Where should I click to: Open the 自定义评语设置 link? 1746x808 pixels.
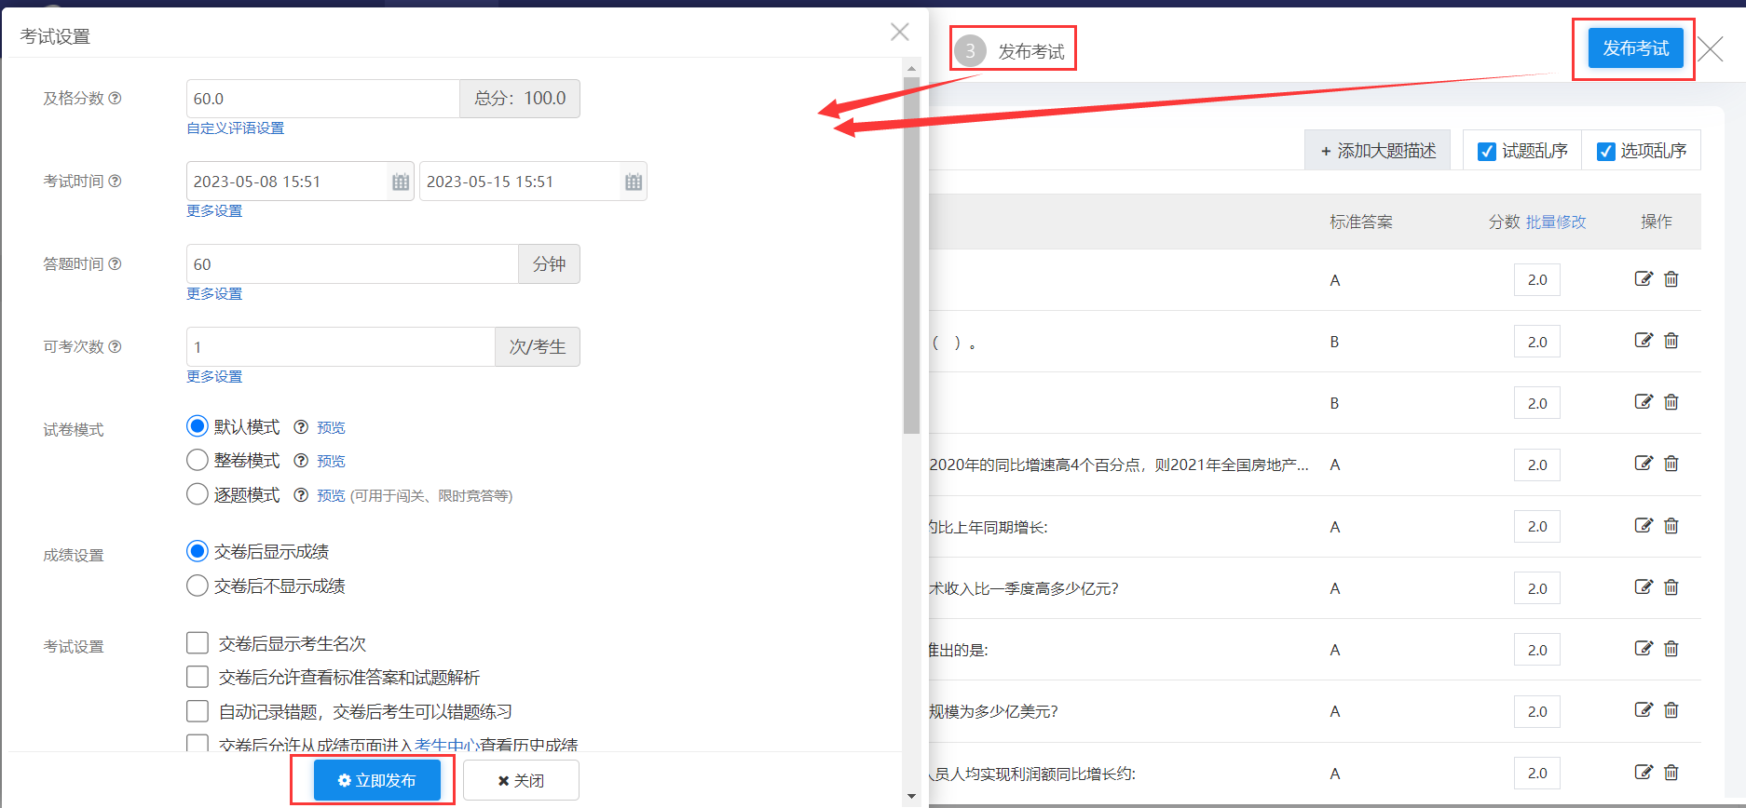click(236, 128)
